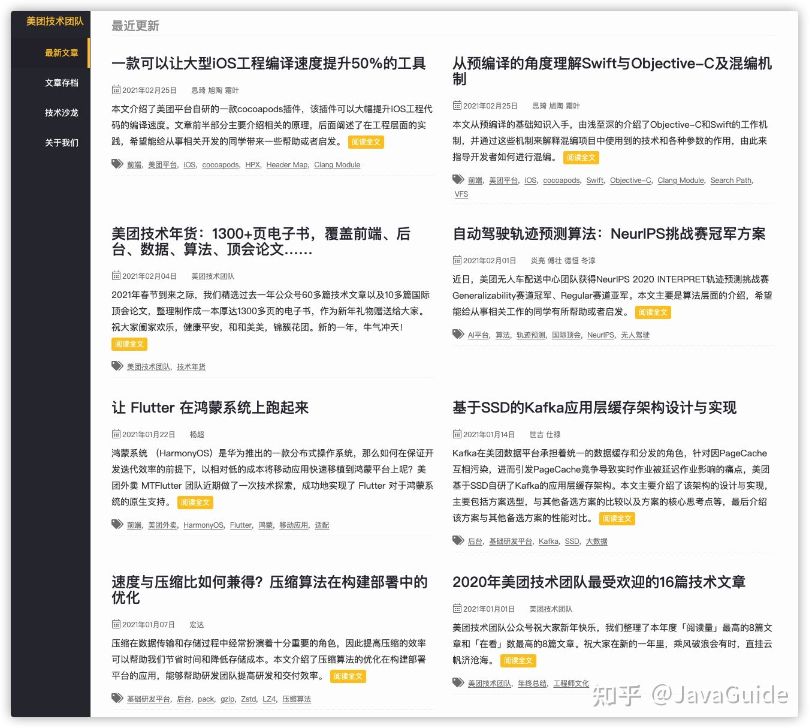Open the 年终总结 tag
The height and width of the screenshot is (728, 809).
click(532, 684)
